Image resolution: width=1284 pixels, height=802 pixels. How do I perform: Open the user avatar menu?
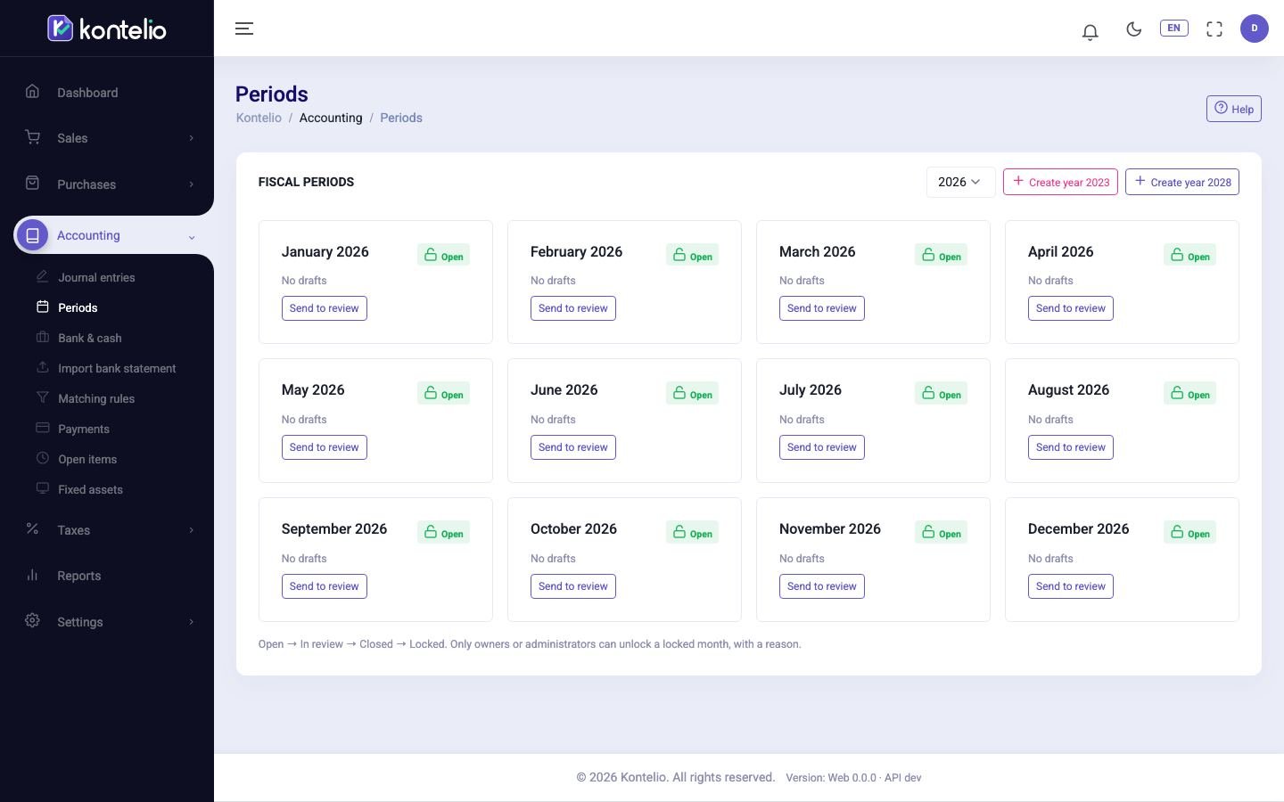coord(1254,29)
